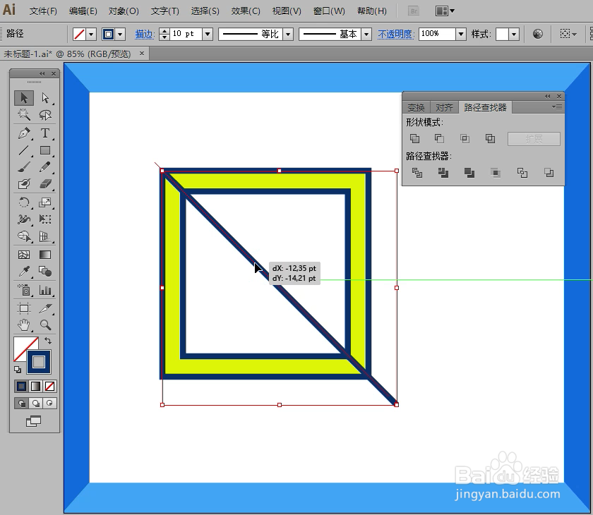Select the Warp tool
Image resolution: width=593 pixels, height=515 pixels.
click(x=24, y=219)
